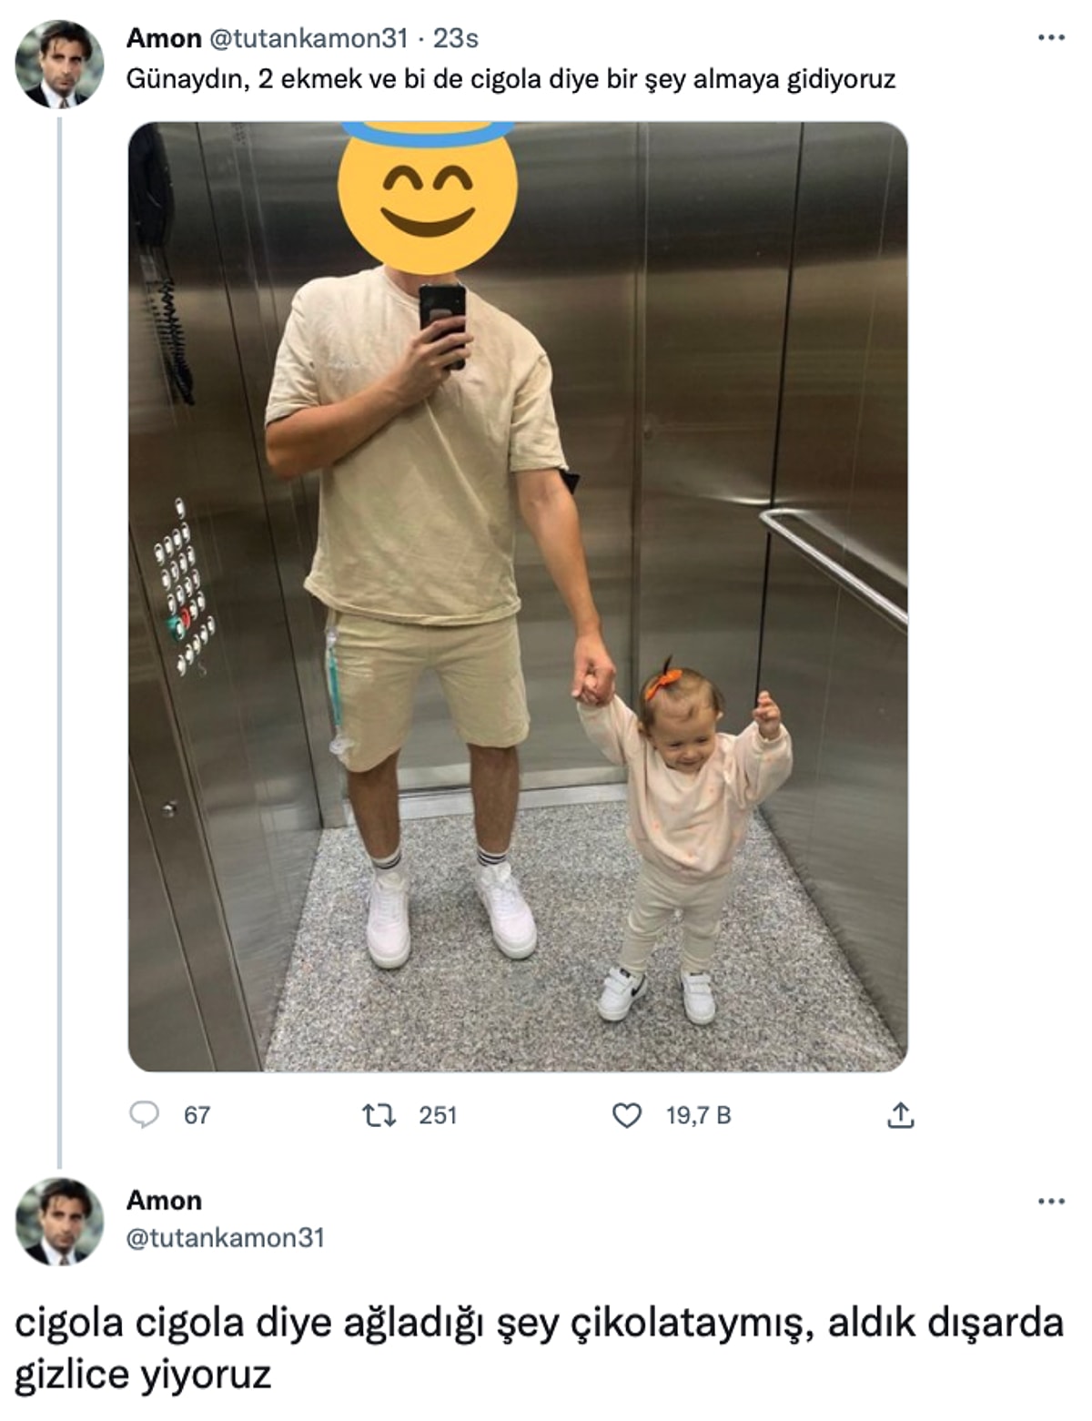Open the elevator mirror selfie photo
This screenshot has width=1092, height=1421.
click(x=517, y=637)
